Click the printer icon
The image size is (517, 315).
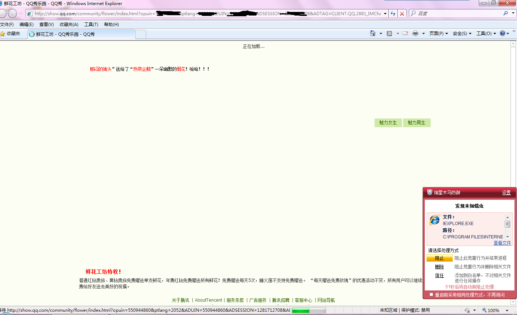coord(415,34)
